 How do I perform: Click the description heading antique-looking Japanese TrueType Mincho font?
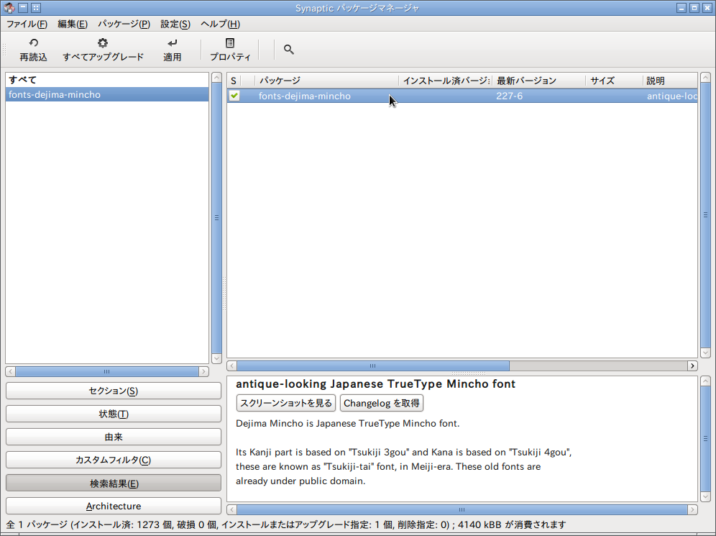375,384
